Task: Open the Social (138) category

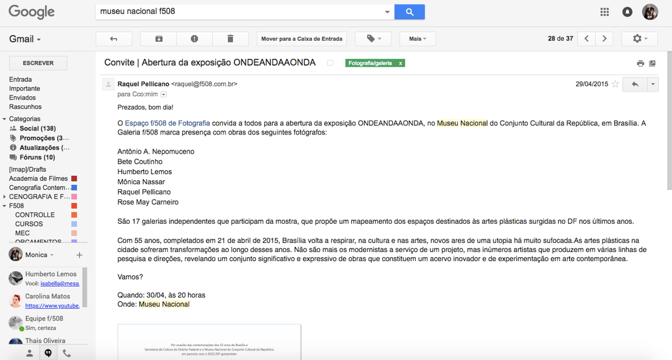Action: [38, 128]
